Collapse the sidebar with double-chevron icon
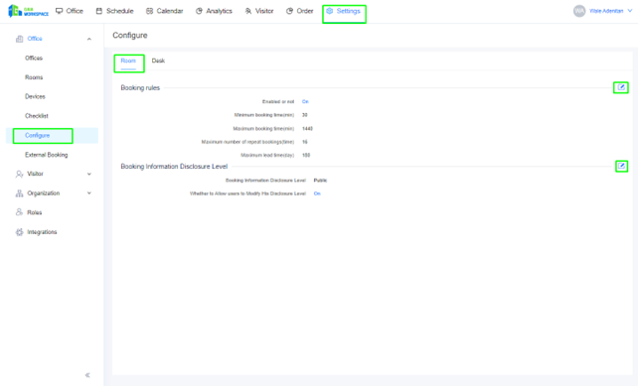 pyautogui.click(x=87, y=375)
